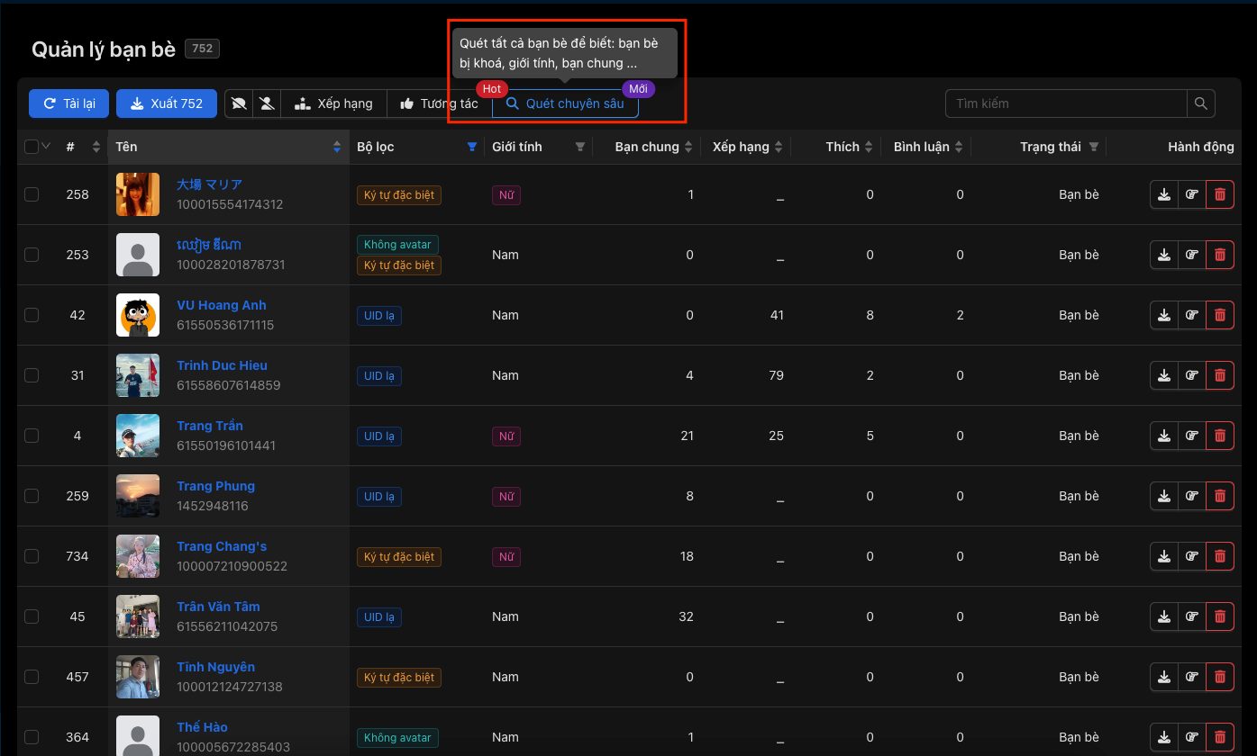
Task: Select the Trang Phung row checkbox
Action: (32, 496)
